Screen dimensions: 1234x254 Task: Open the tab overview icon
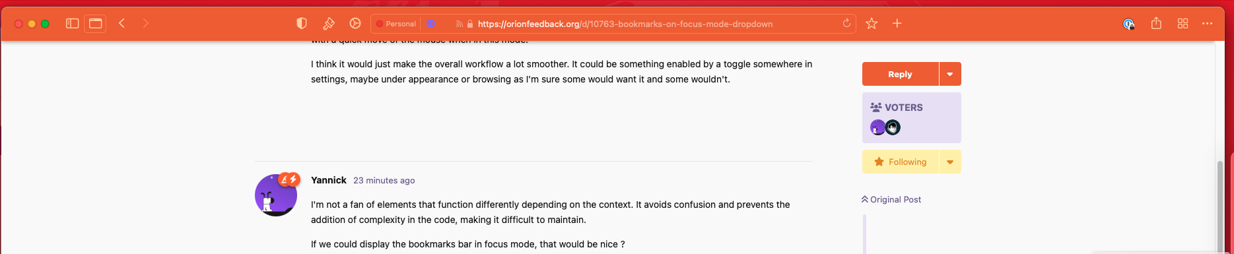(x=96, y=24)
